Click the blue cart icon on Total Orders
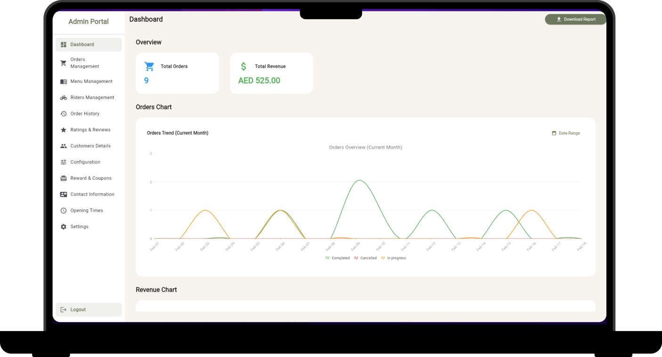Image resolution: width=662 pixels, height=357 pixels. pyautogui.click(x=149, y=66)
